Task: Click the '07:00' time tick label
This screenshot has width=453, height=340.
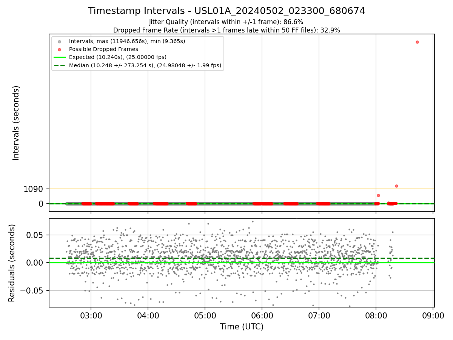Action: tap(319, 316)
